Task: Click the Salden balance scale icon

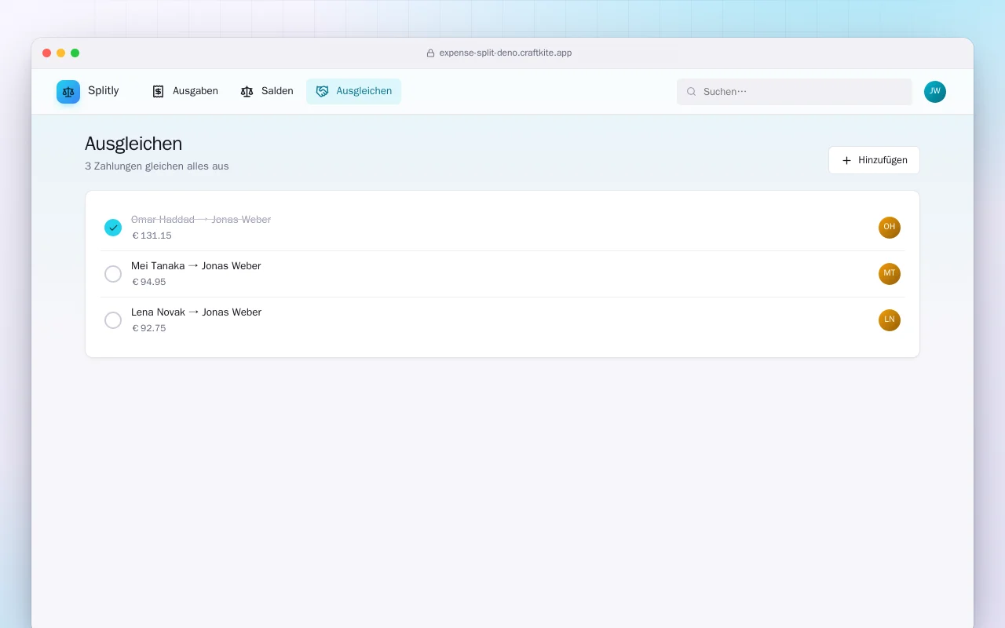Action: [x=247, y=91]
